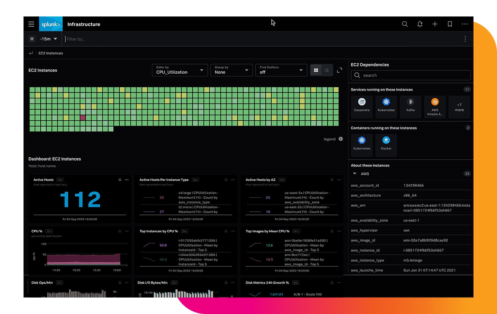
Task: Open the hamburger navigation menu
Action: (31, 24)
